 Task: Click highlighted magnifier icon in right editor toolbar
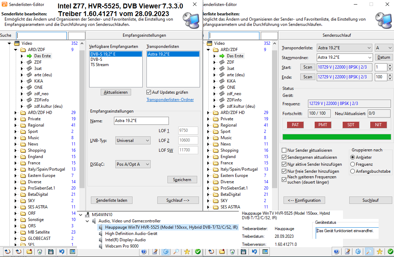click(369, 251)
